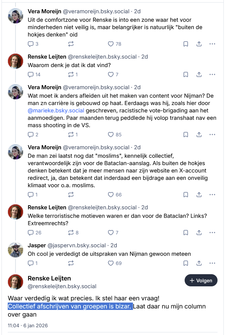
Task: Click Vera Moreijn's avatar on first post
Action: pyautogui.click(x=16, y=15)
